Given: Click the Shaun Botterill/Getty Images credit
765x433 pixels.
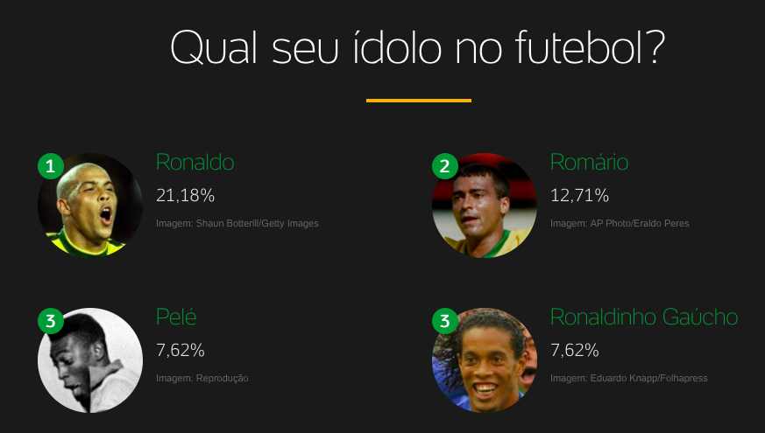Looking at the screenshot, I should tap(237, 224).
